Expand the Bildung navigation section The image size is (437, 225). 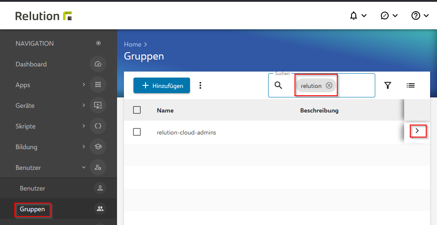84,147
